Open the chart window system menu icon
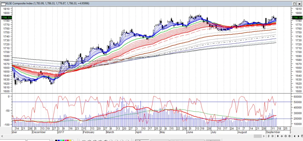The height and width of the screenshot is (141, 303). [3, 4]
